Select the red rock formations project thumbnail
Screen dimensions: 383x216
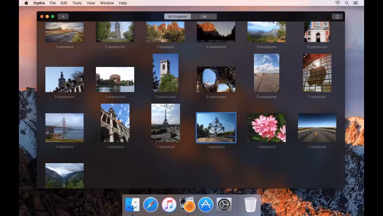[x=166, y=32]
